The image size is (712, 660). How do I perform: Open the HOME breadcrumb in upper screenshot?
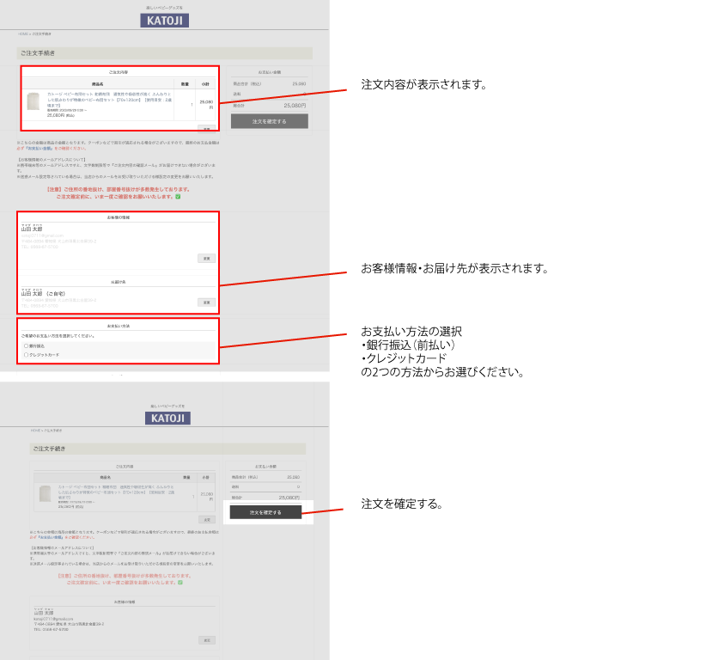pos(22,34)
